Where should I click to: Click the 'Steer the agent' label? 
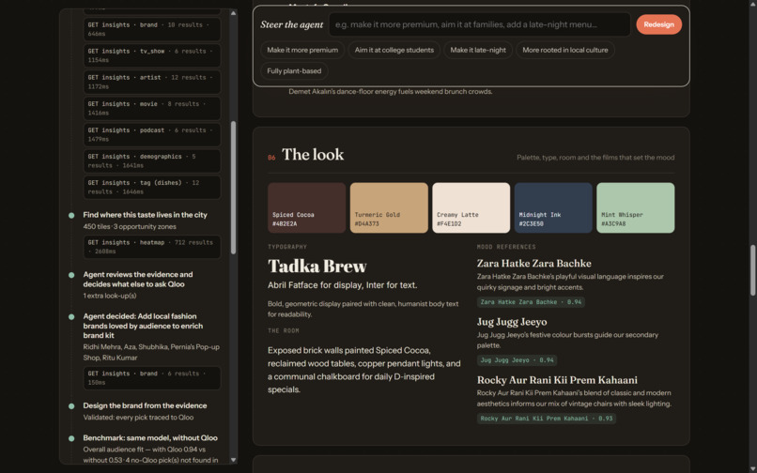291,24
